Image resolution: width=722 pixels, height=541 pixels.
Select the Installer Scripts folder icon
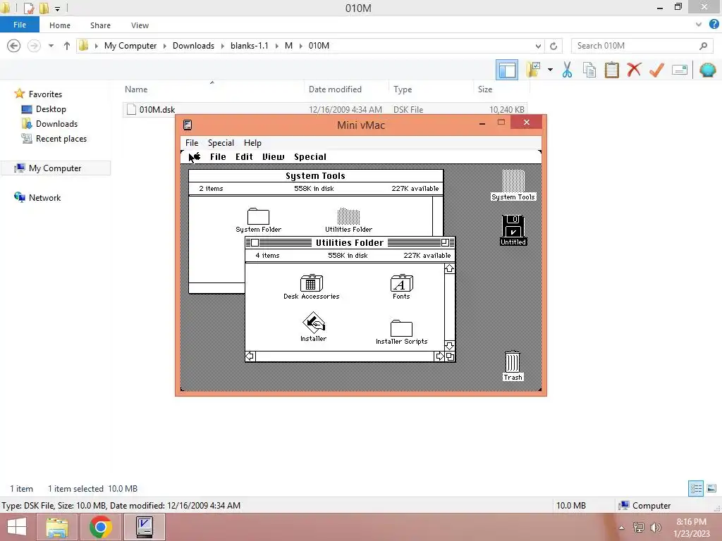401,328
